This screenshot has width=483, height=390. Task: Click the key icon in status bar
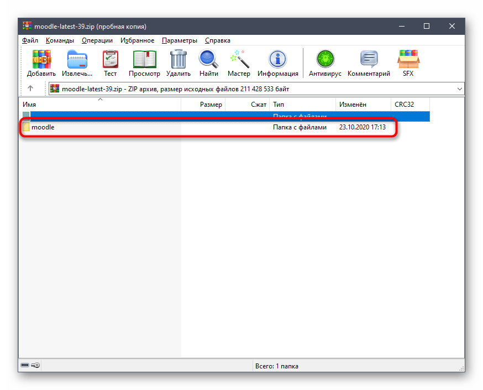click(35, 365)
